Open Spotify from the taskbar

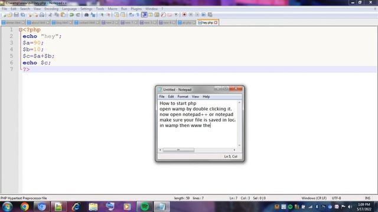[x=145, y=207]
